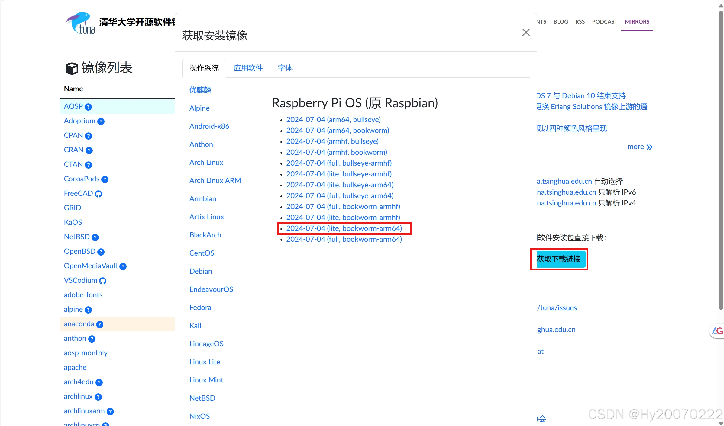724x426 pixels.
Task: Click the TUNA fish logo
Action: point(80,23)
